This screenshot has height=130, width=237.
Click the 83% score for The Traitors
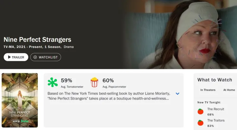coord(211,126)
